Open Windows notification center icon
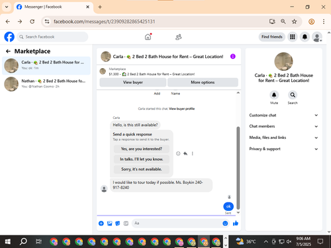This screenshot has width=331, height=248. 320,241
